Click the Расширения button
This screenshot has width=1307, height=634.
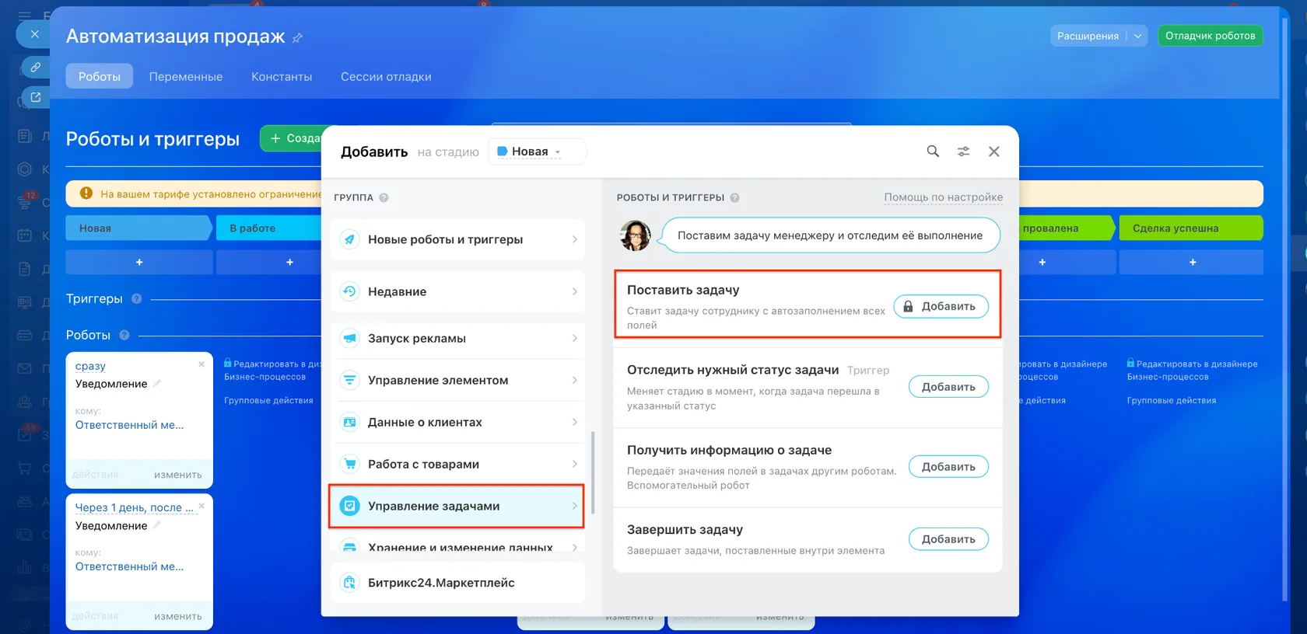point(1088,36)
